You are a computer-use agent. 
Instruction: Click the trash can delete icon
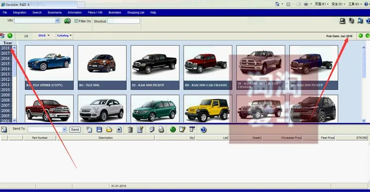(x=130, y=130)
